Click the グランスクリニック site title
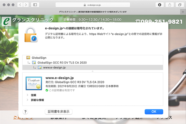 [x=33, y=20]
